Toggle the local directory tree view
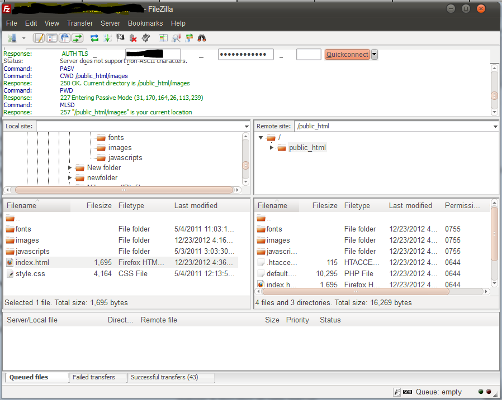This screenshot has height=400, width=502. [51, 38]
